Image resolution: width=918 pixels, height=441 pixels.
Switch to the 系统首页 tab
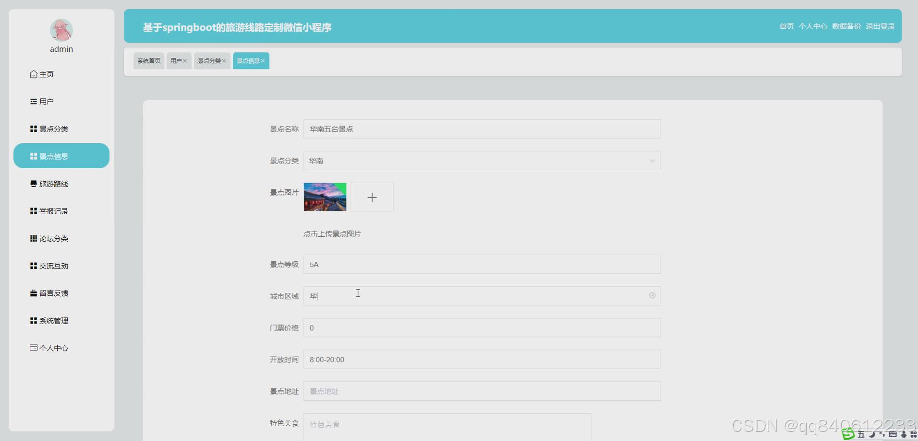(x=149, y=61)
